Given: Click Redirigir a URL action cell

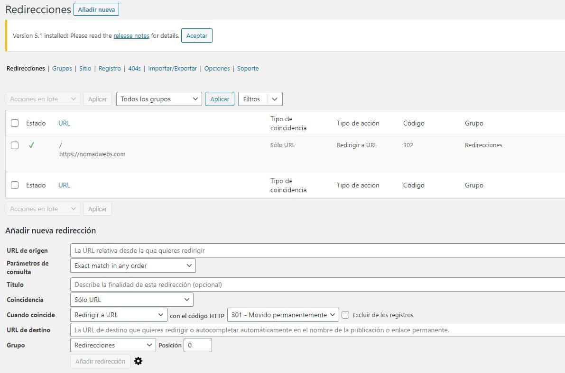Looking at the screenshot, I should coord(357,145).
